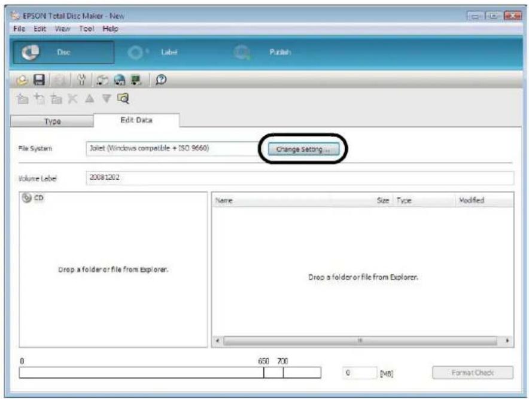Click the Save floppy disk icon
The image size is (529, 399).
(x=39, y=80)
